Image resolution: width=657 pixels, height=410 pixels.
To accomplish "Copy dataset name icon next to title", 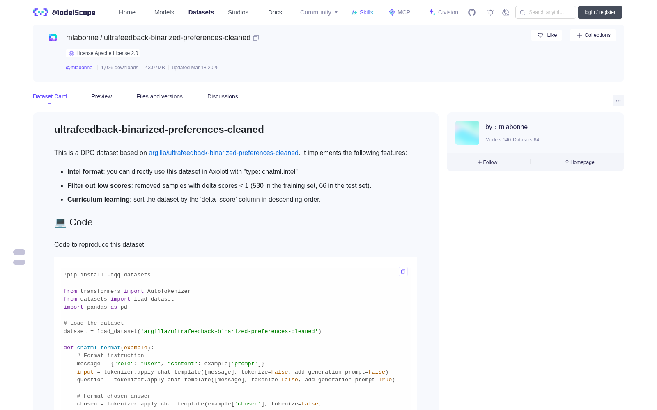I will [x=256, y=38].
